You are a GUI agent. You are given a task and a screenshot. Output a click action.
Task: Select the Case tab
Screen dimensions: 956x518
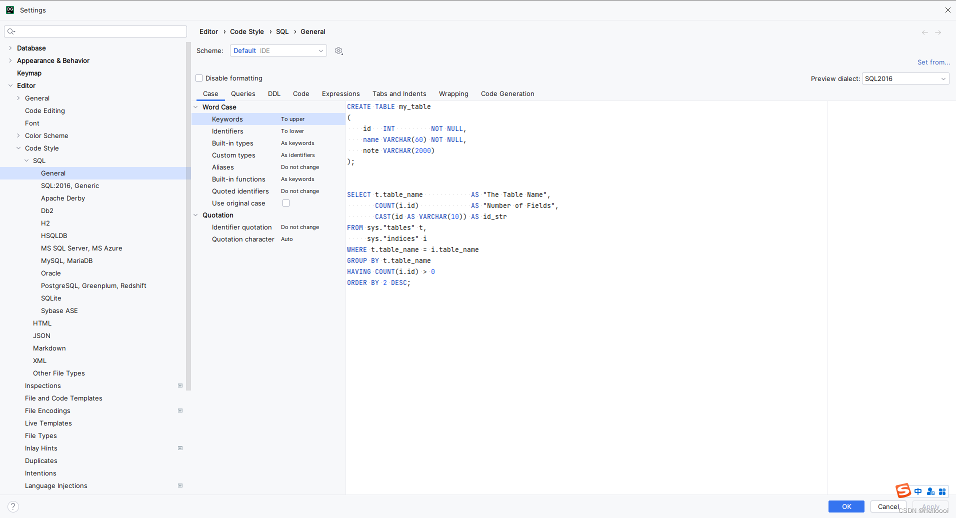[210, 93]
